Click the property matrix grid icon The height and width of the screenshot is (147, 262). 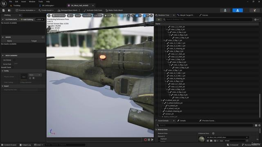(256, 125)
